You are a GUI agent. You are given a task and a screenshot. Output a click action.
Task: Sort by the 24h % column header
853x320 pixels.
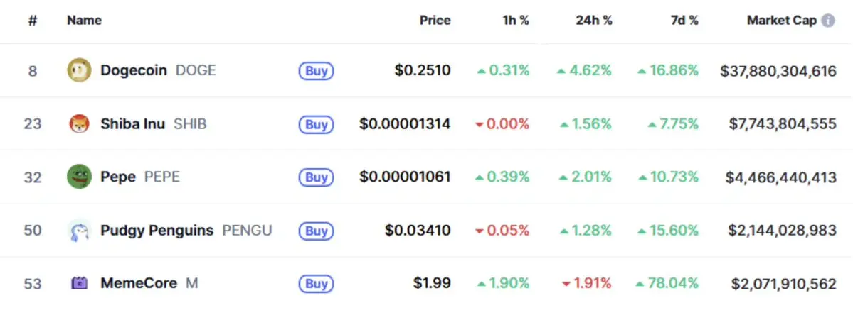(594, 21)
